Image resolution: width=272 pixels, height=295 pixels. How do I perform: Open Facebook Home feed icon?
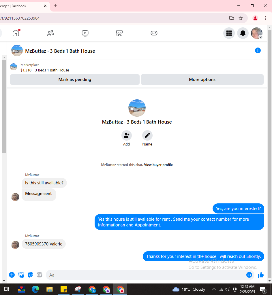tap(16, 33)
